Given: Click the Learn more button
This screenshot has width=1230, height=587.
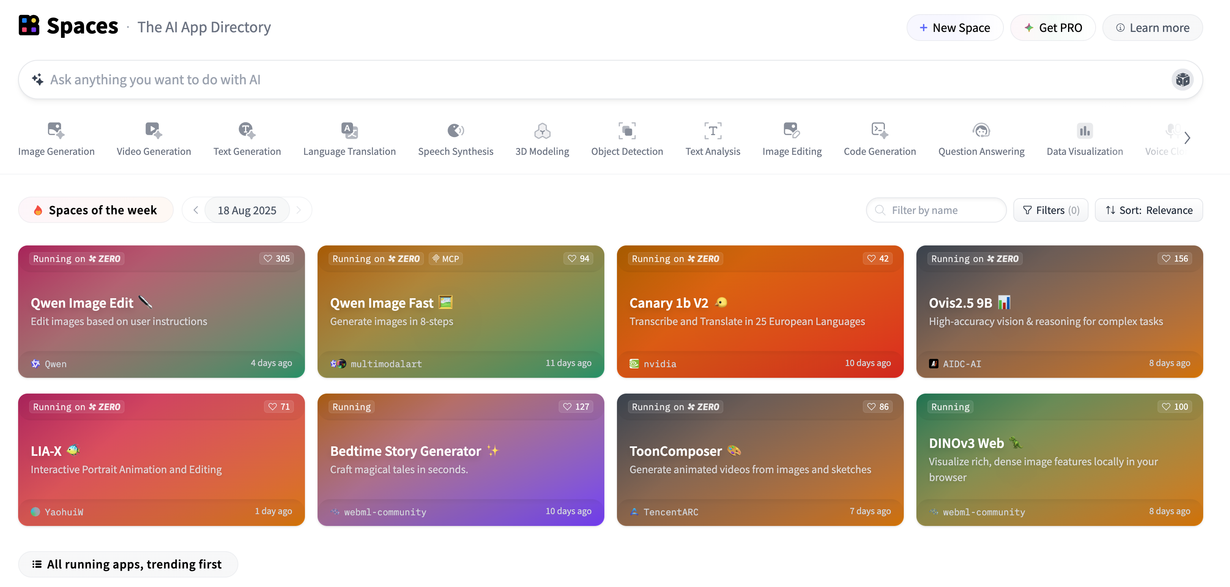Looking at the screenshot, I should [x=1152, y=28].
